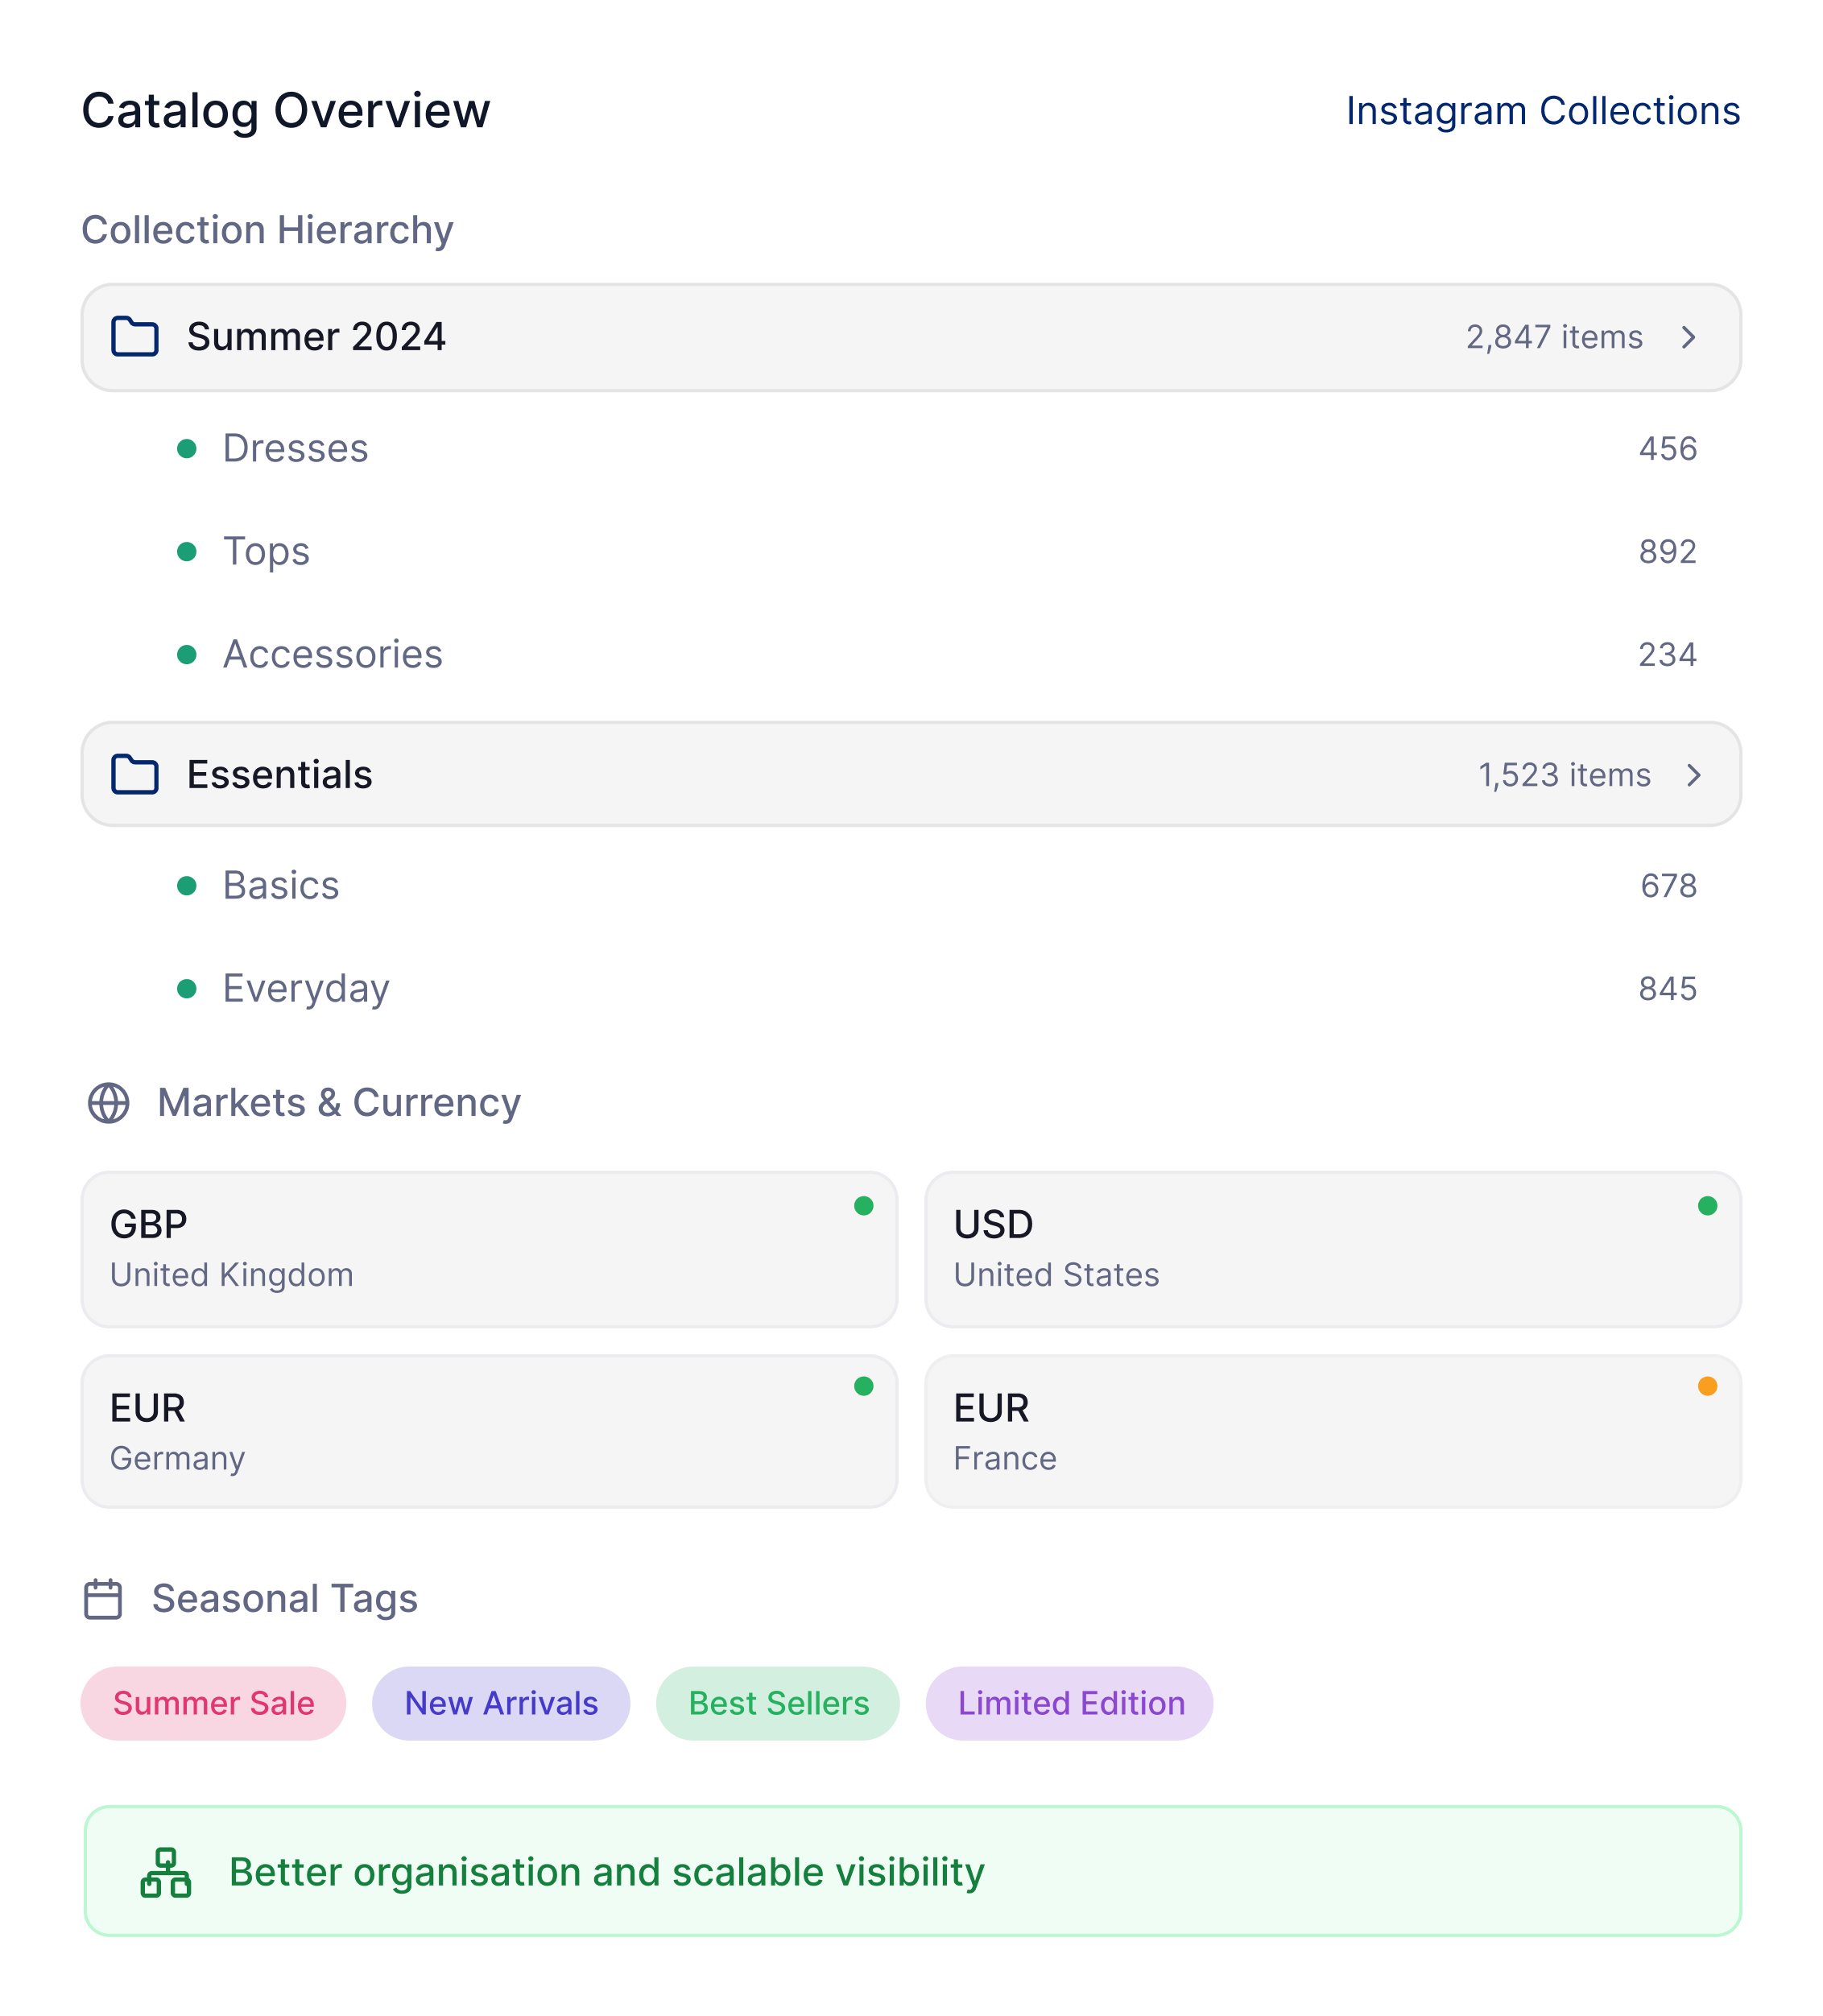
Task: Click the green status dot on GBP card
Action: point(864,1206)
